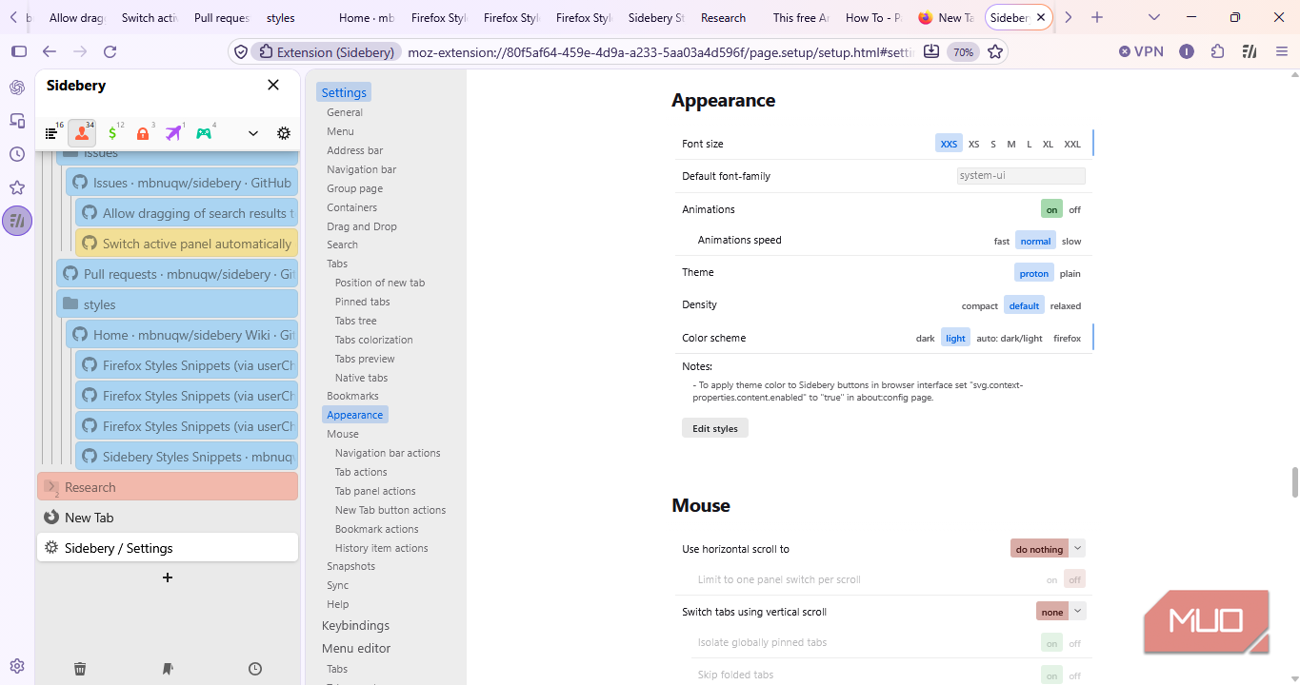This screenshot has height=685, width=1300.
Task: Open the dollar-sign Sidebery panel
Action: click(x=113, y=134)
